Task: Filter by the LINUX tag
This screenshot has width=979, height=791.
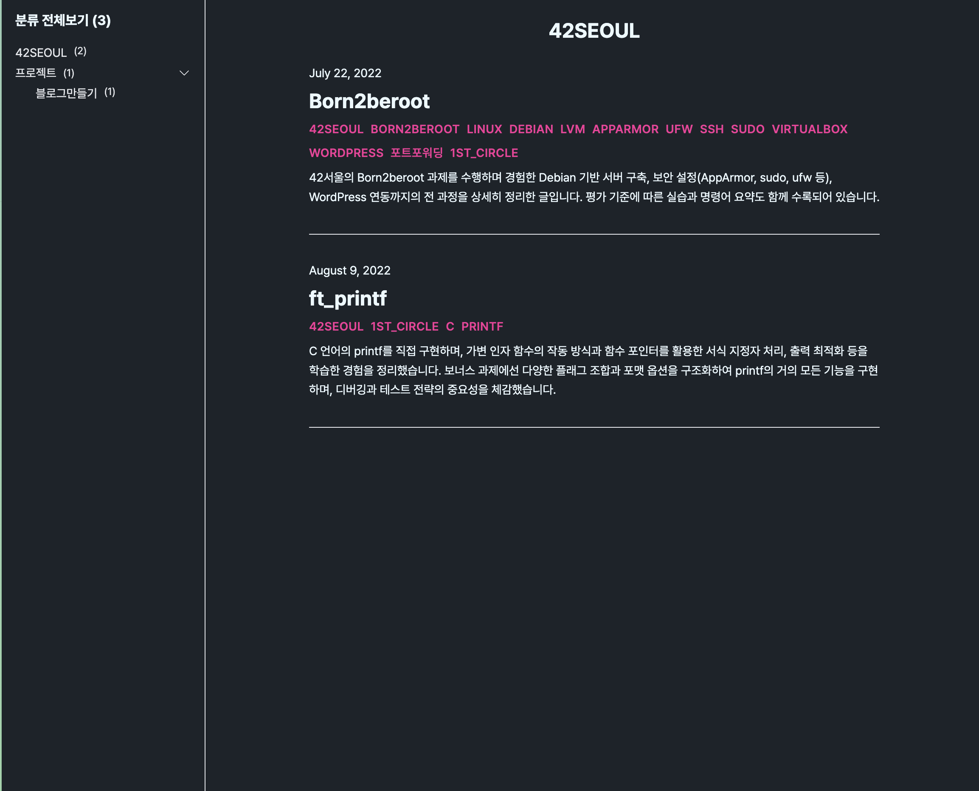Action: click(484, 129)
